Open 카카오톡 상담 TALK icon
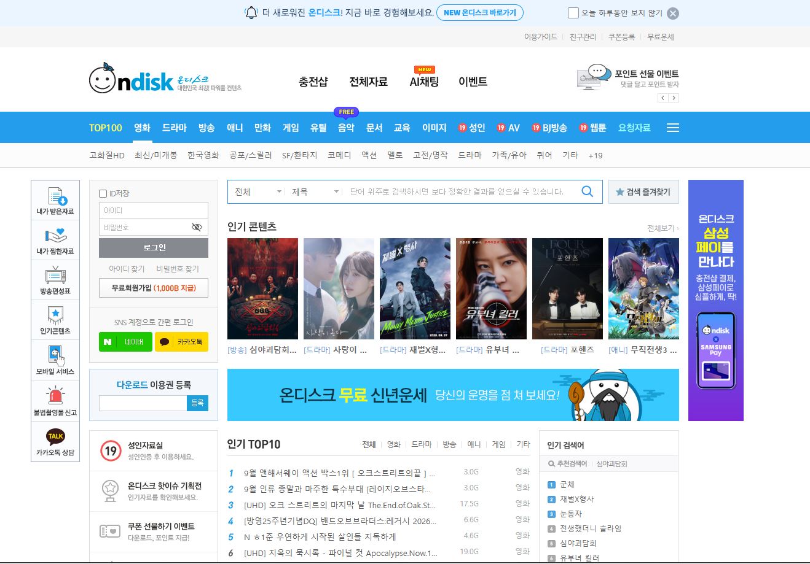The width and height of the screenshot is (810, 564). tap(55, 436)
